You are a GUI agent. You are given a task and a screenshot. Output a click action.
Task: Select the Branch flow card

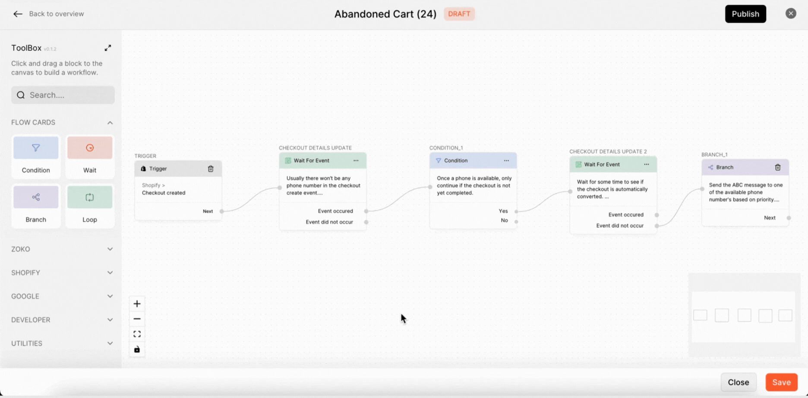point(36,205)
